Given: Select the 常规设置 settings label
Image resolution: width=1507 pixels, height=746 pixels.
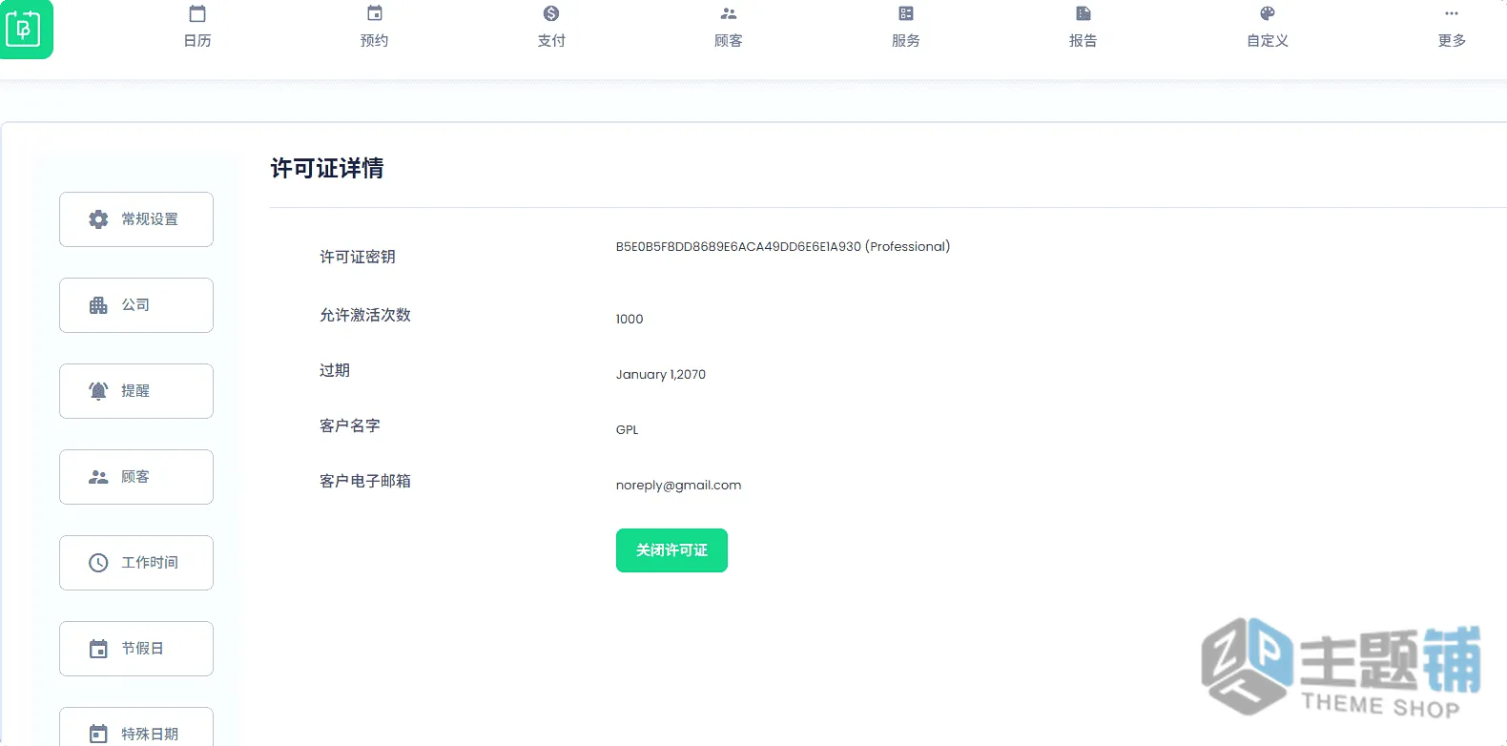Looking at the screenshot, I should [x=150, y=219].
